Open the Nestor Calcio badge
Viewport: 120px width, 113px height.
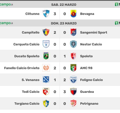73,44
